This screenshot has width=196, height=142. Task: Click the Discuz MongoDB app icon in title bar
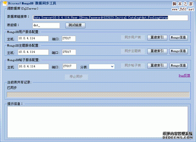(5, 3)
